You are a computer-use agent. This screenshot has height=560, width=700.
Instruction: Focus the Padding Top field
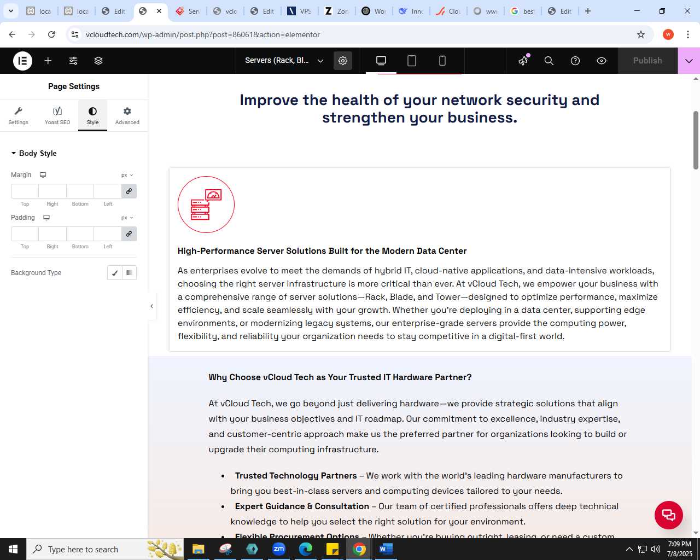(25, 234)
